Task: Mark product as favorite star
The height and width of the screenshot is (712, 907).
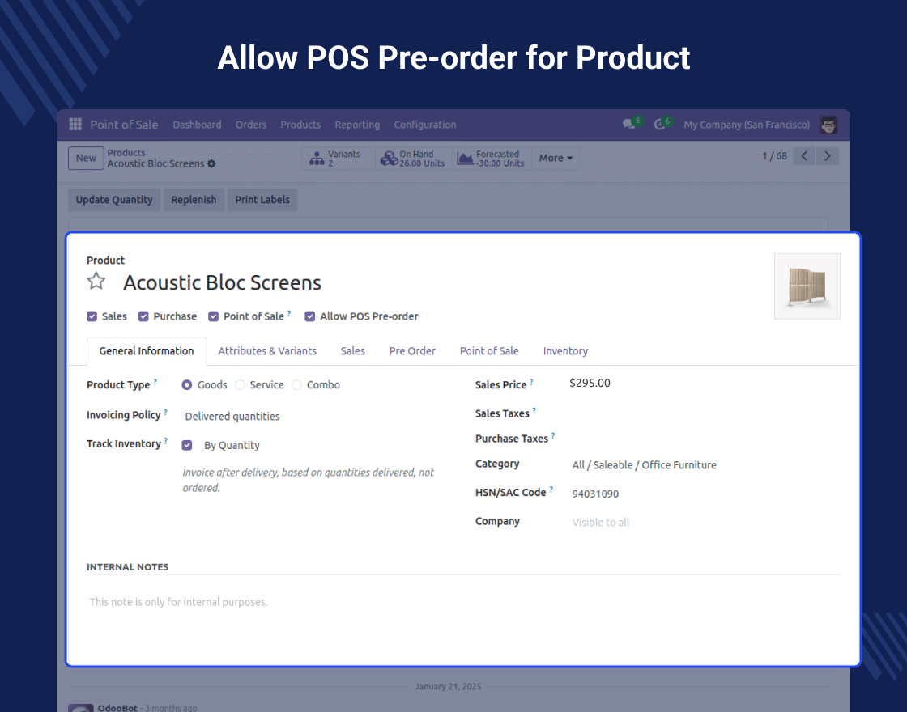Action: (x=96, y=282)
